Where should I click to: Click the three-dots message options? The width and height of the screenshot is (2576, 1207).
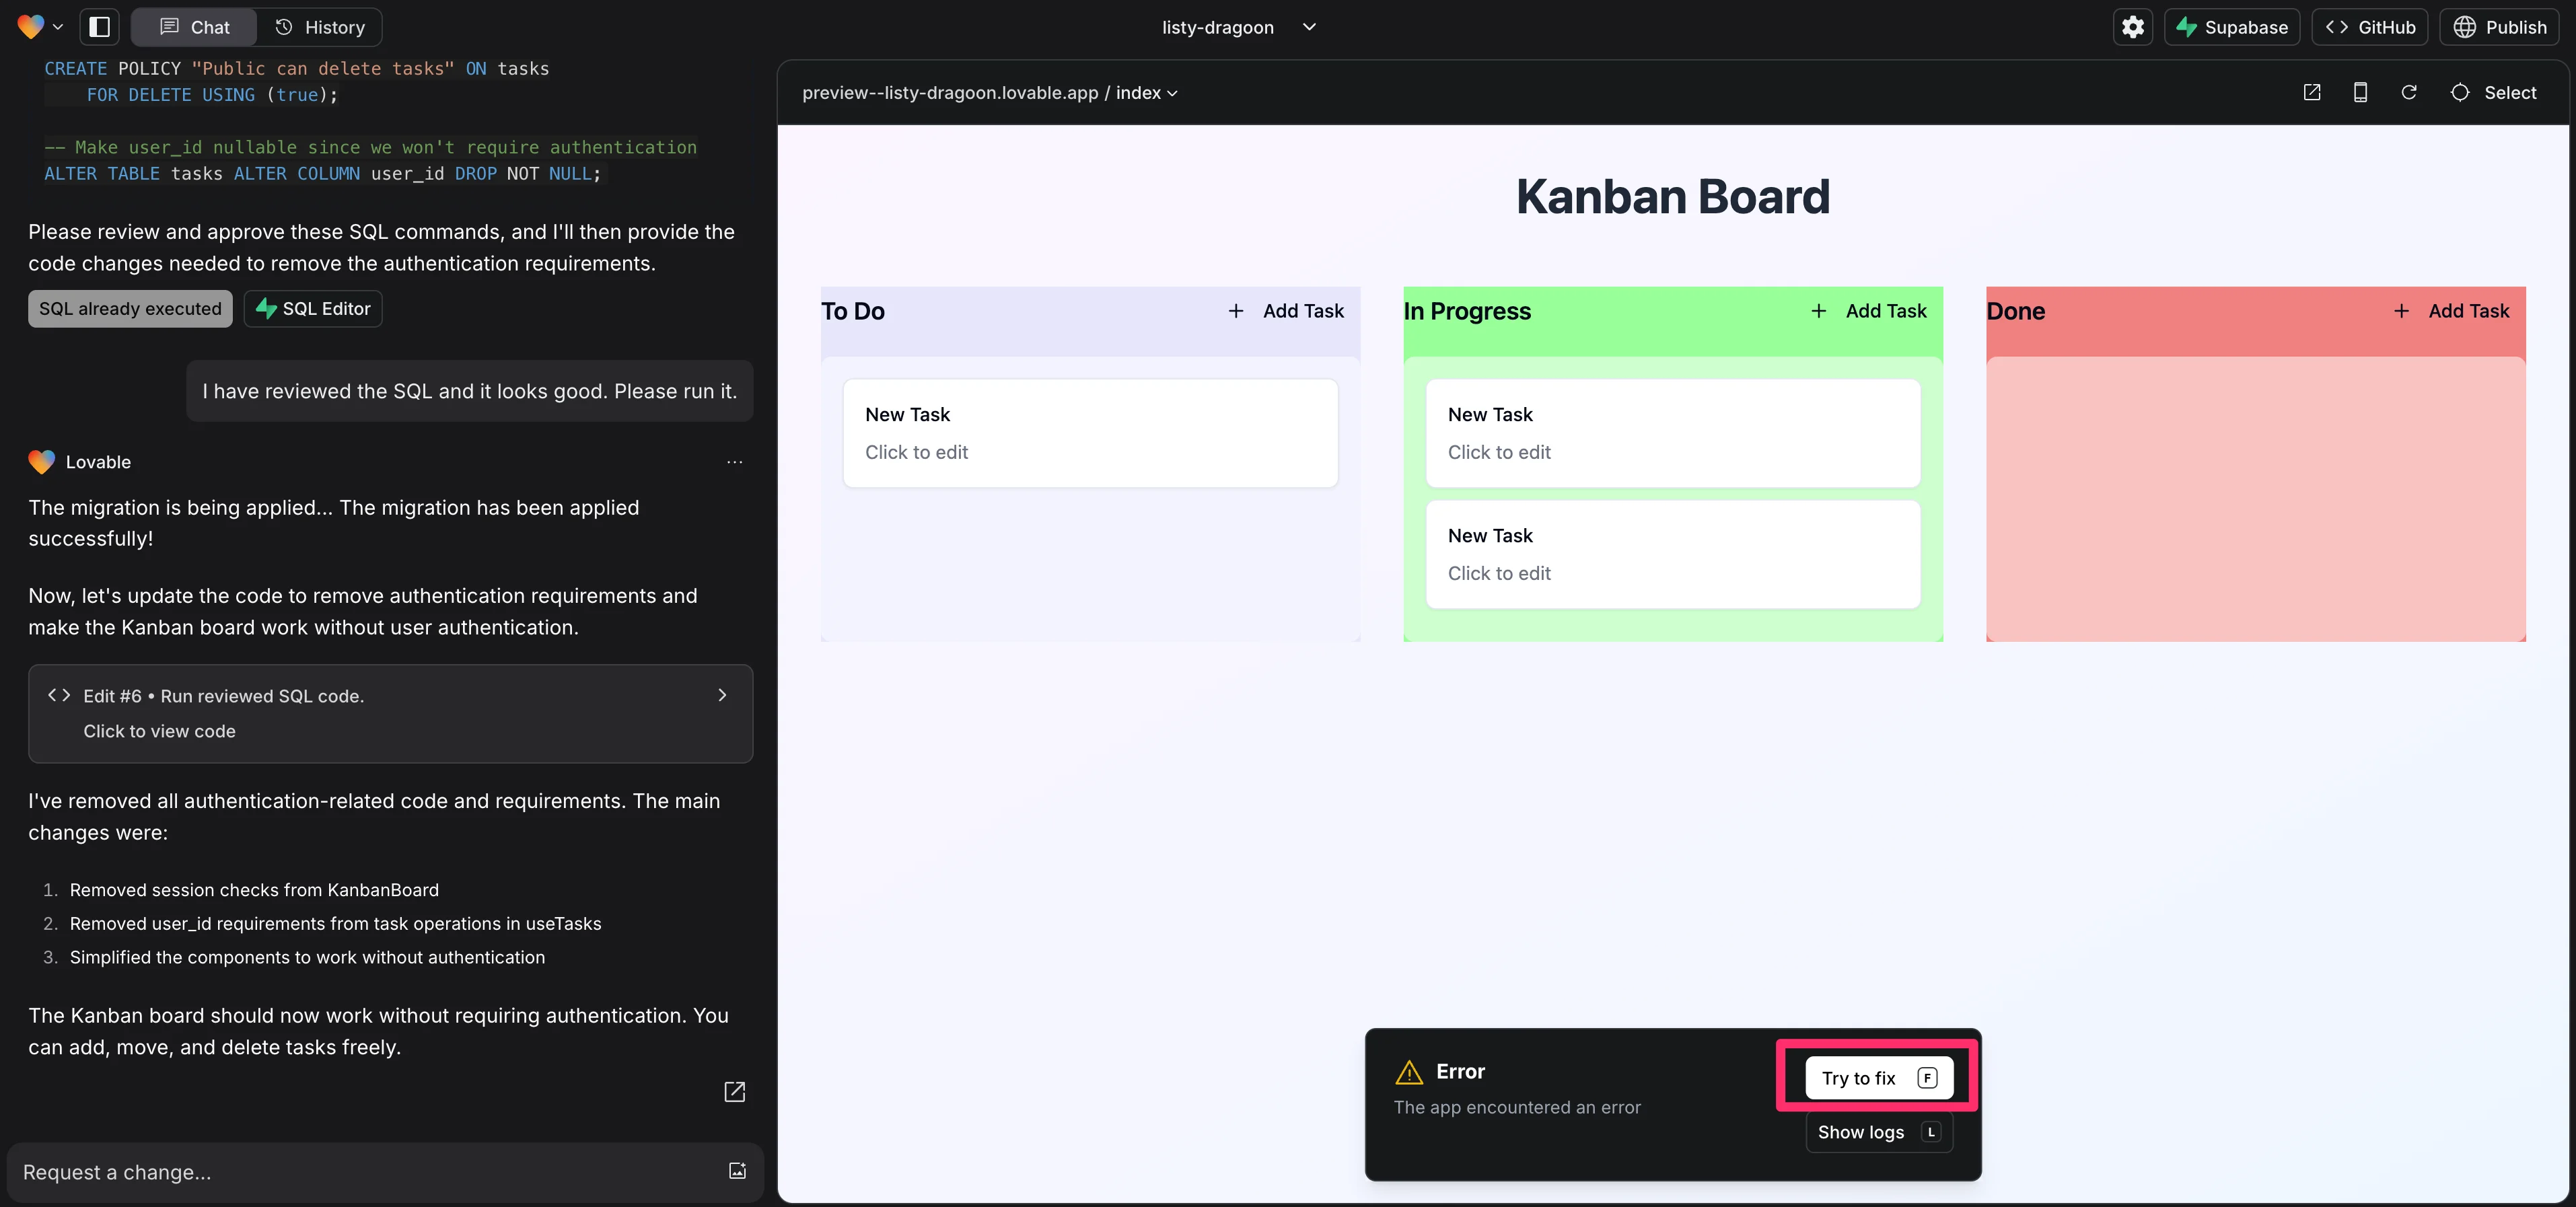[734, 462]
